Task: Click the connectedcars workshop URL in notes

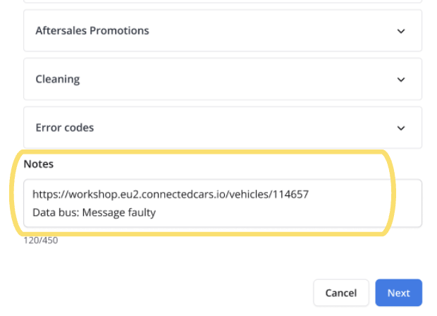Action: coord(169,193)
